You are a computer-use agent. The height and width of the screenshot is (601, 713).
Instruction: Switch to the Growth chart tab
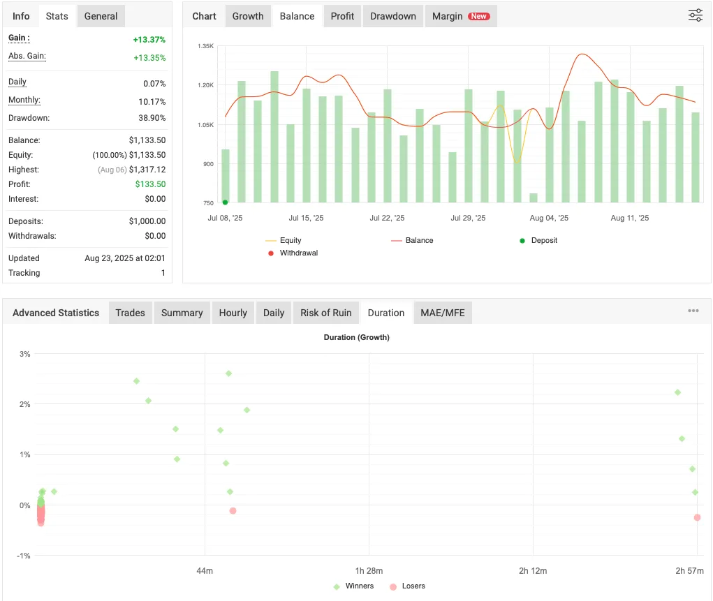(x=247, y=15)
